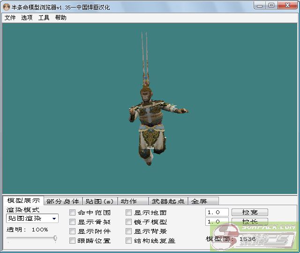Switch to the 动作 tab

click(x=129, y=201)
